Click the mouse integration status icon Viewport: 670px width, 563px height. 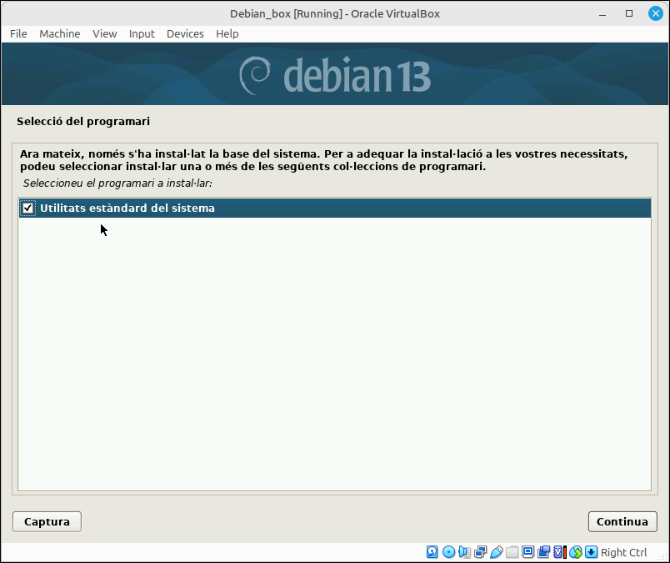(x=576, y=552)
